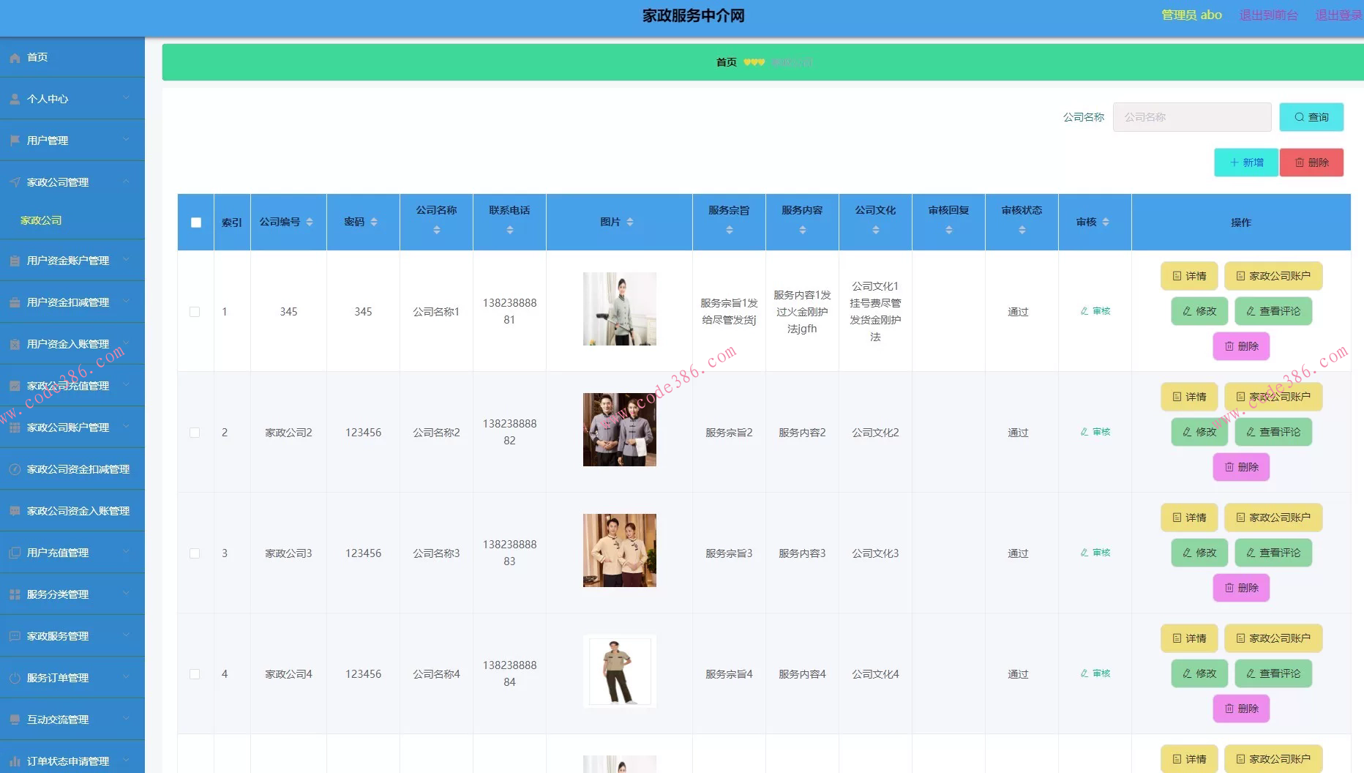The width and height of the screenshot is (1364, 773).
Task: Check the row for 公司名称1
Action: pyautogui.click(x=195, y=312)
